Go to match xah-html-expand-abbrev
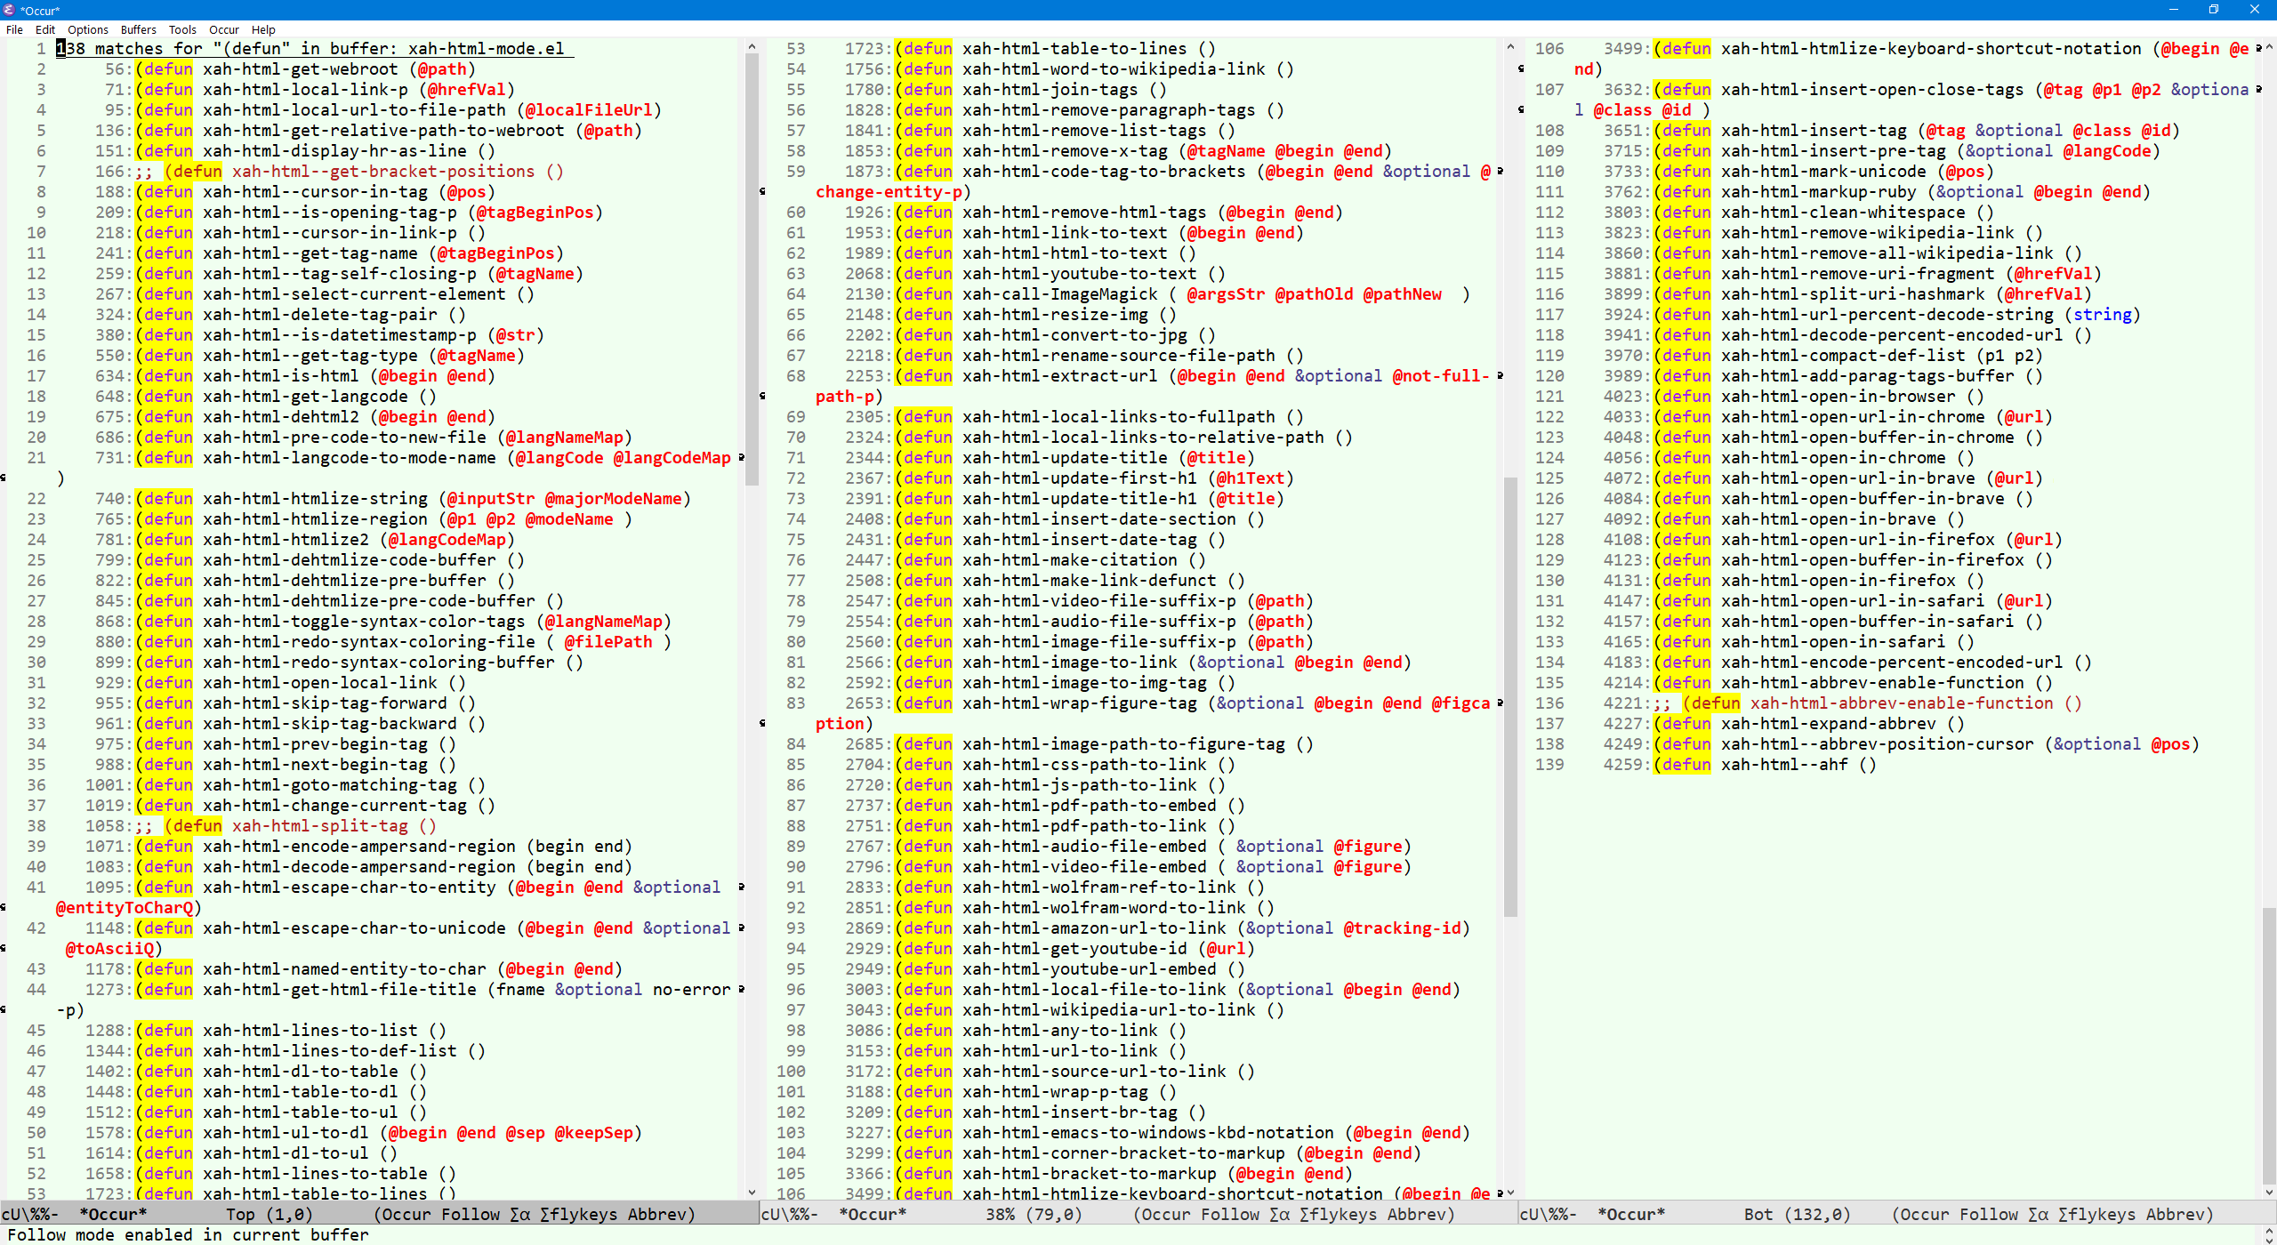This screenshot has height=1245, width=2277. 1829,724
